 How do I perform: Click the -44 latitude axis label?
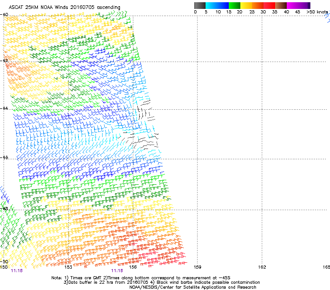[4, 108]
